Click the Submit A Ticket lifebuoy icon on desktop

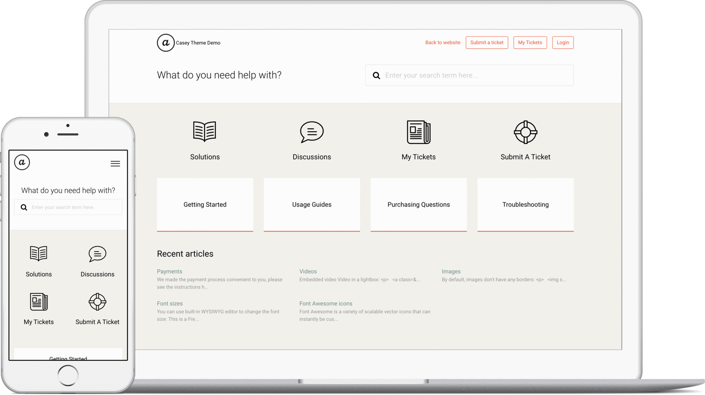525,132
